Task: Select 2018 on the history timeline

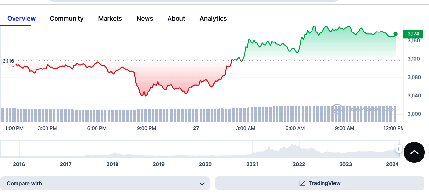Action: tap(112, 164)
